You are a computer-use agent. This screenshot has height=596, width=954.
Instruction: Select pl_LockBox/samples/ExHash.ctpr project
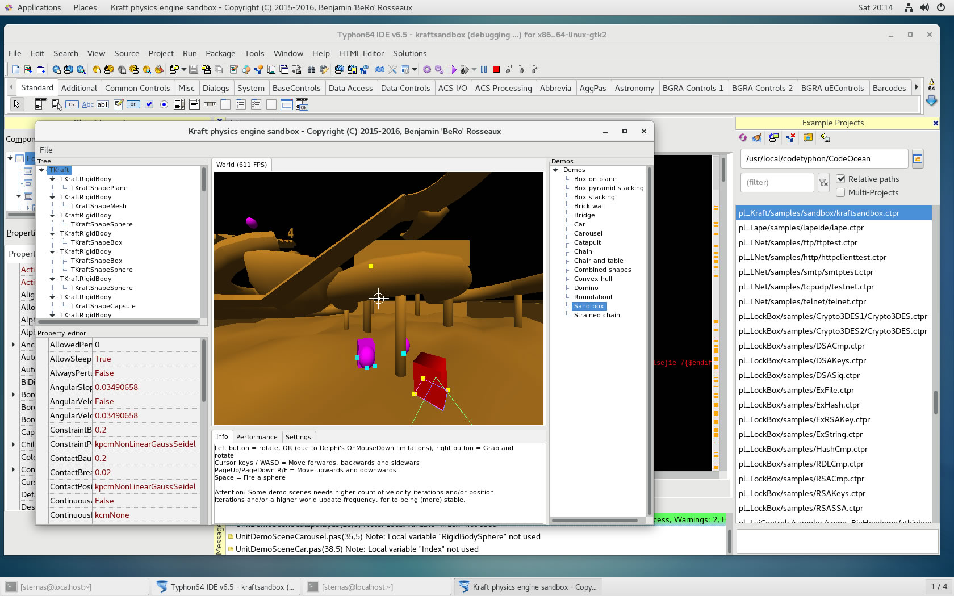pos(834,405)
